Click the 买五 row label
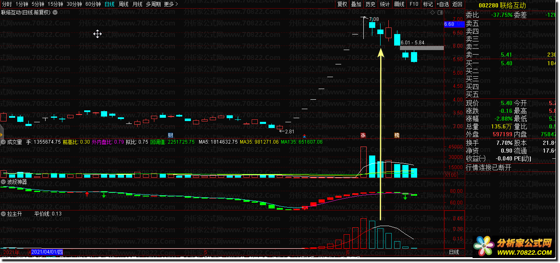The image size is (560, 263). pyautogui.click(x=472, y=95)
